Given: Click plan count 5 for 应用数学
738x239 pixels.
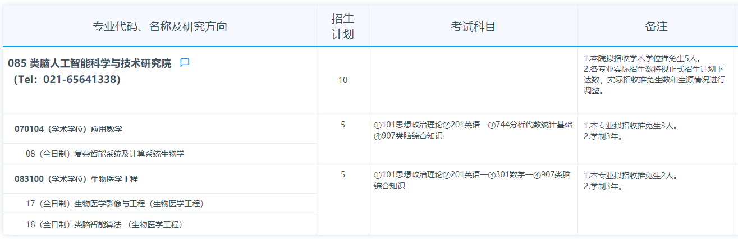Looking at the screenshot, I should coord(342,125).
